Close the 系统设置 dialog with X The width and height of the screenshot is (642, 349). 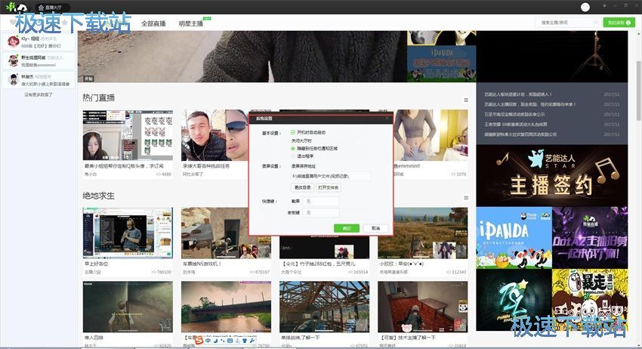coord(387,119)
